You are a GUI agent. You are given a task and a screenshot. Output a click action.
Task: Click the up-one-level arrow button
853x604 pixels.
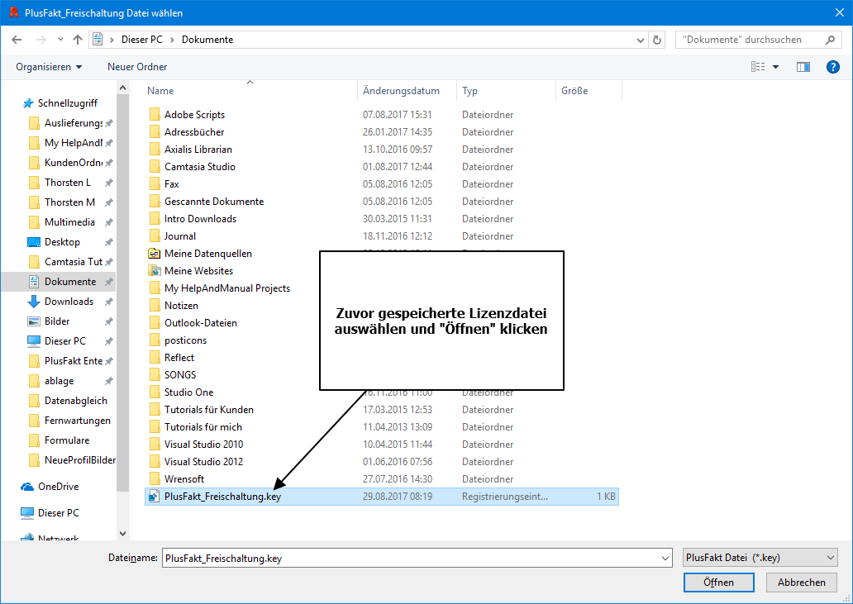pos(78,40)
